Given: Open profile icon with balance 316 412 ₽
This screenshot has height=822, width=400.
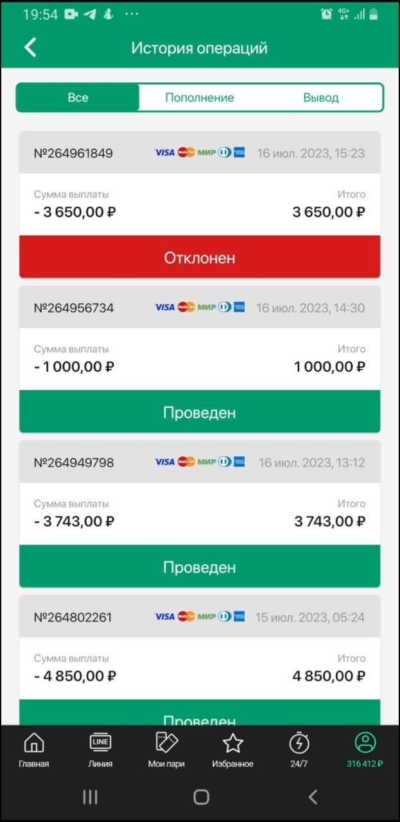Looking at the screenshot, I should coord(365,750).
